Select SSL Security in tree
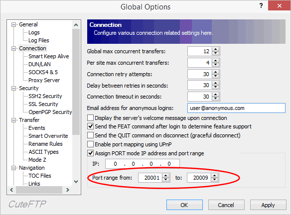 43,104
